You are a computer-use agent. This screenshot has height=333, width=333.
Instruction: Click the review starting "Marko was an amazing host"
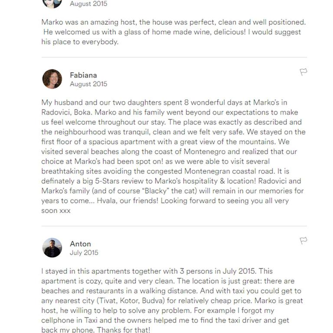click(x=173, y=32)
